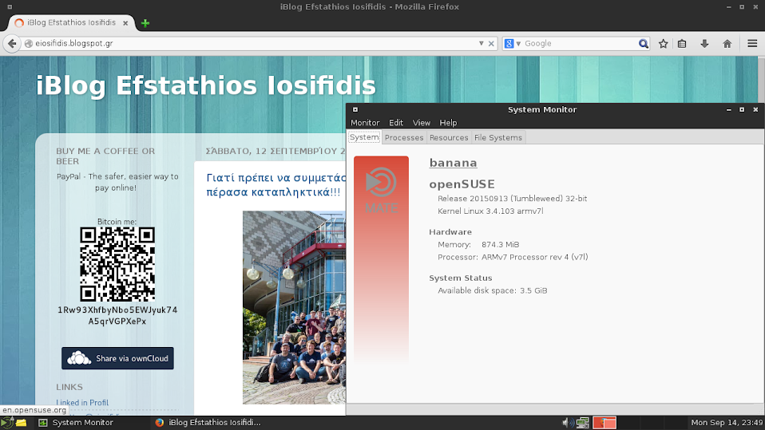The width and height of the screenshot is (765, 430).
Task: Click the hostname 'banana' in System Monitor
Action: tap(453, 163)
